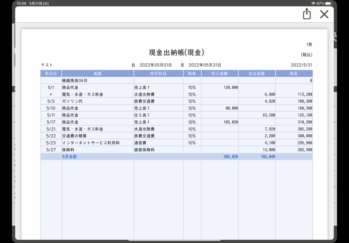Select the 4,820 expense amount
The height and width of the screenshot is (243, 349).
click(270, 101)
